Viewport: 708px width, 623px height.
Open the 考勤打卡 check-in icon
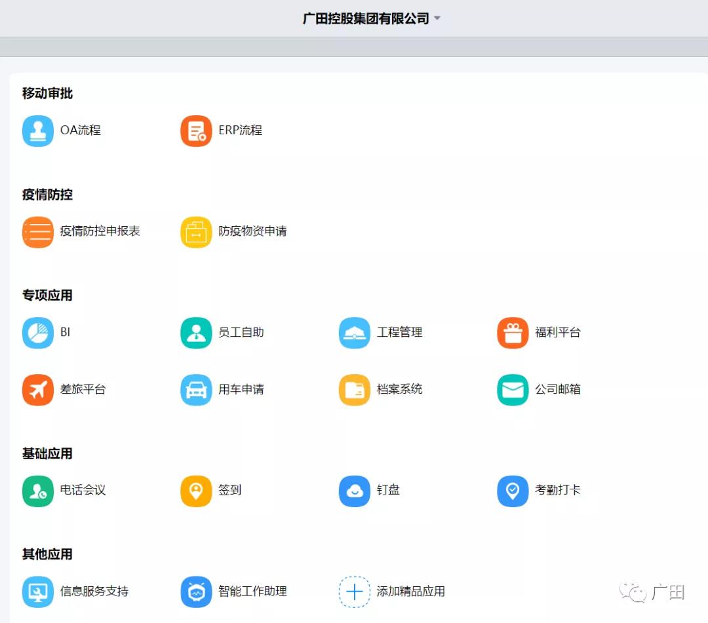pyautogui.click(x=513, y=491)
